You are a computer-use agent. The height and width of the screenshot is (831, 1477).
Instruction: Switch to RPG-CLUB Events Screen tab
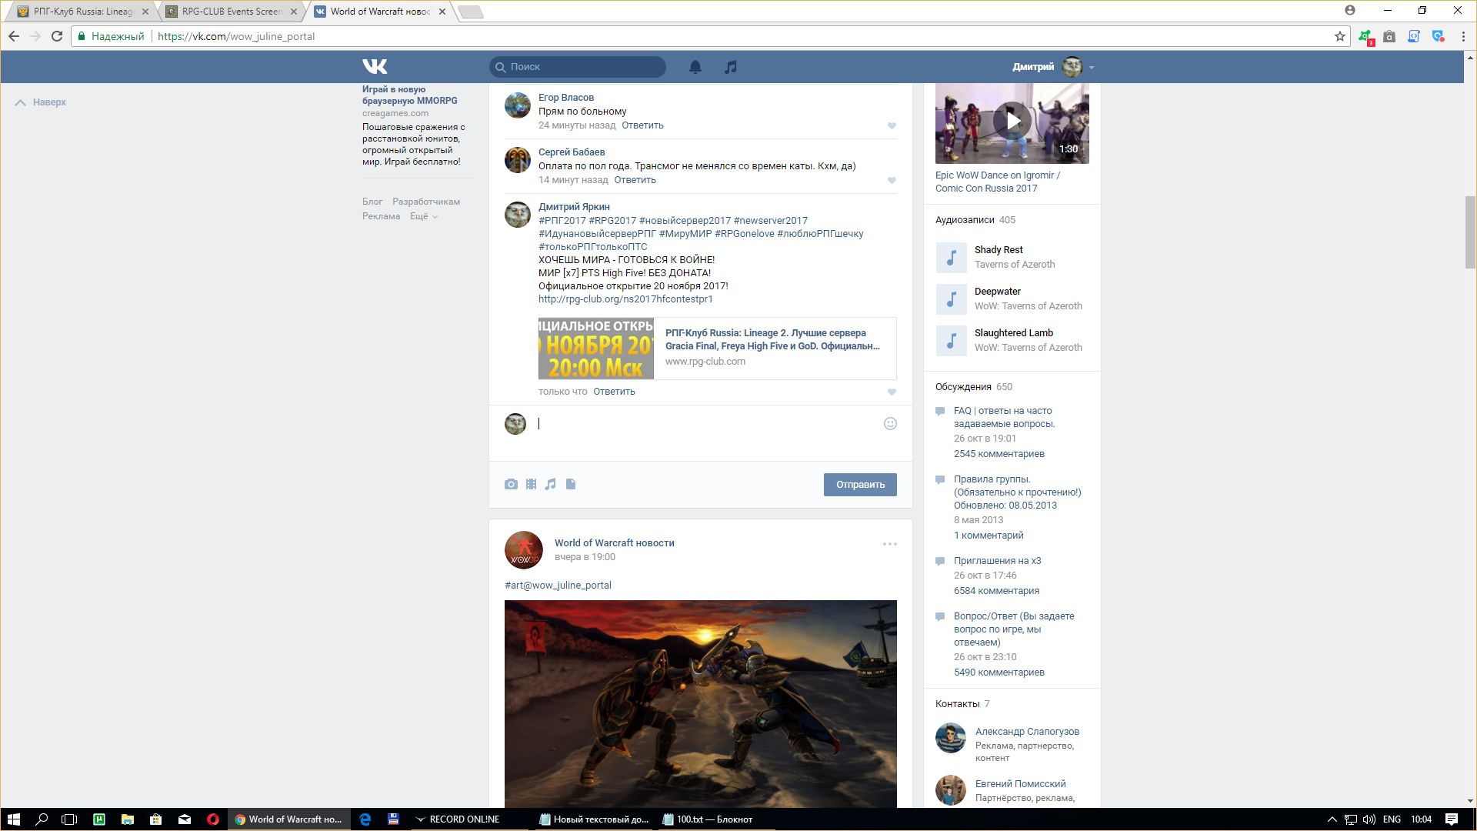[231, 12]
